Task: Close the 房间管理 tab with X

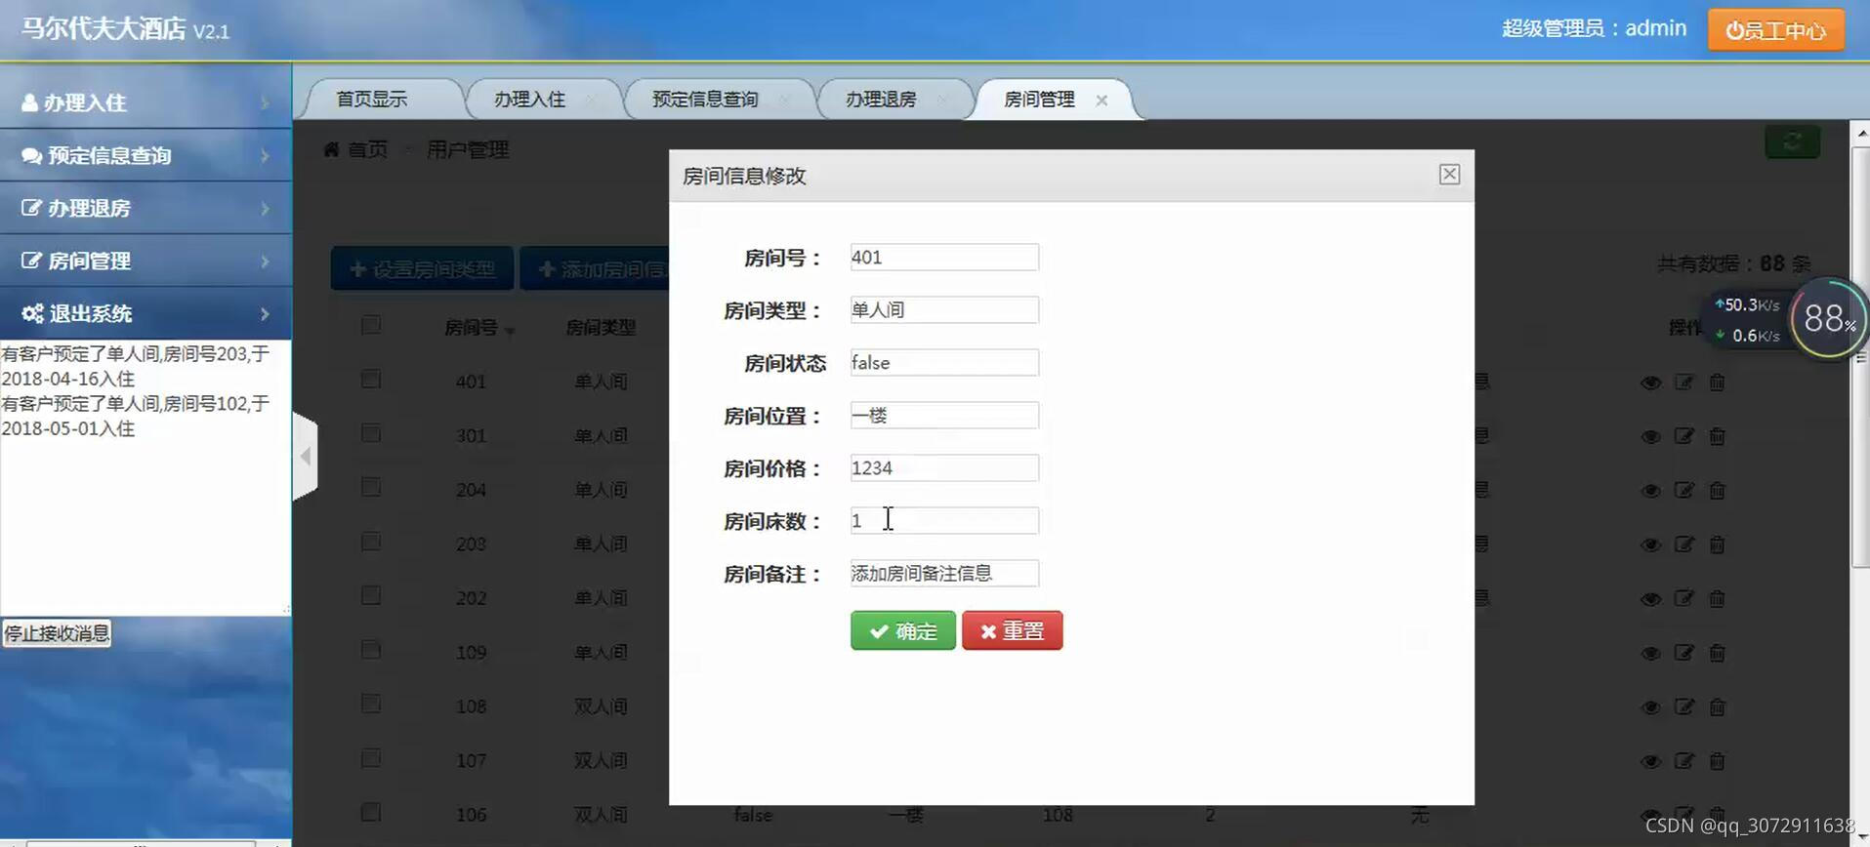Action: click(1101, 100)
